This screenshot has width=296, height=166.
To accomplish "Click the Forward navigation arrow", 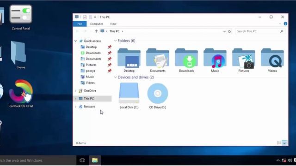I will coord(85,31).
